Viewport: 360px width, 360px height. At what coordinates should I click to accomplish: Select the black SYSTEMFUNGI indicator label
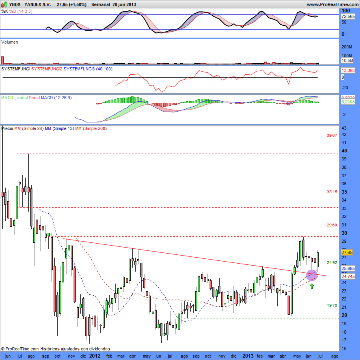(16, 69)
